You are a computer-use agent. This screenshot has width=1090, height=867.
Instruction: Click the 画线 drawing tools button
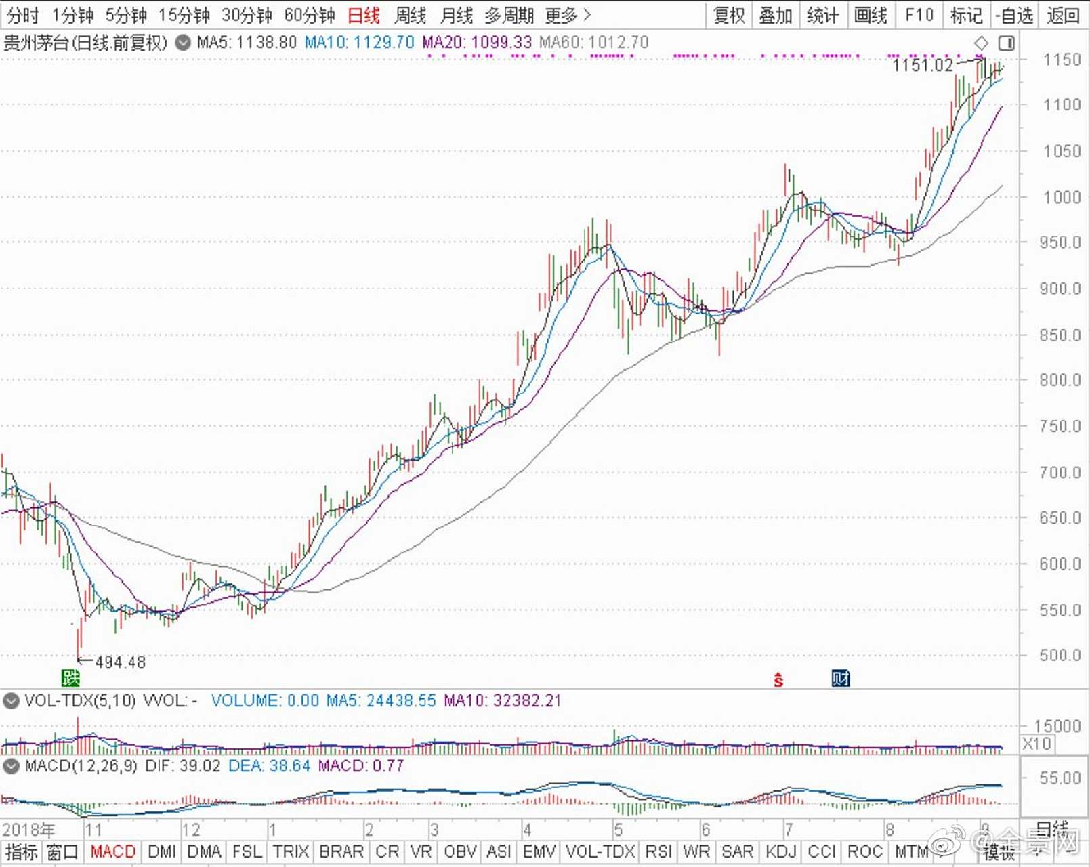tap(871, 15)
